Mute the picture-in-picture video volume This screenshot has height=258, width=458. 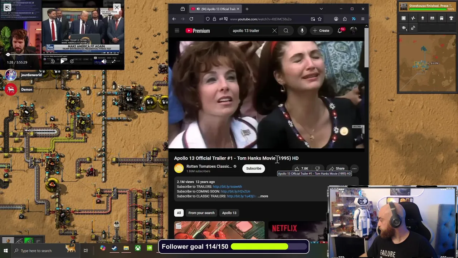[x=104, y=61]
